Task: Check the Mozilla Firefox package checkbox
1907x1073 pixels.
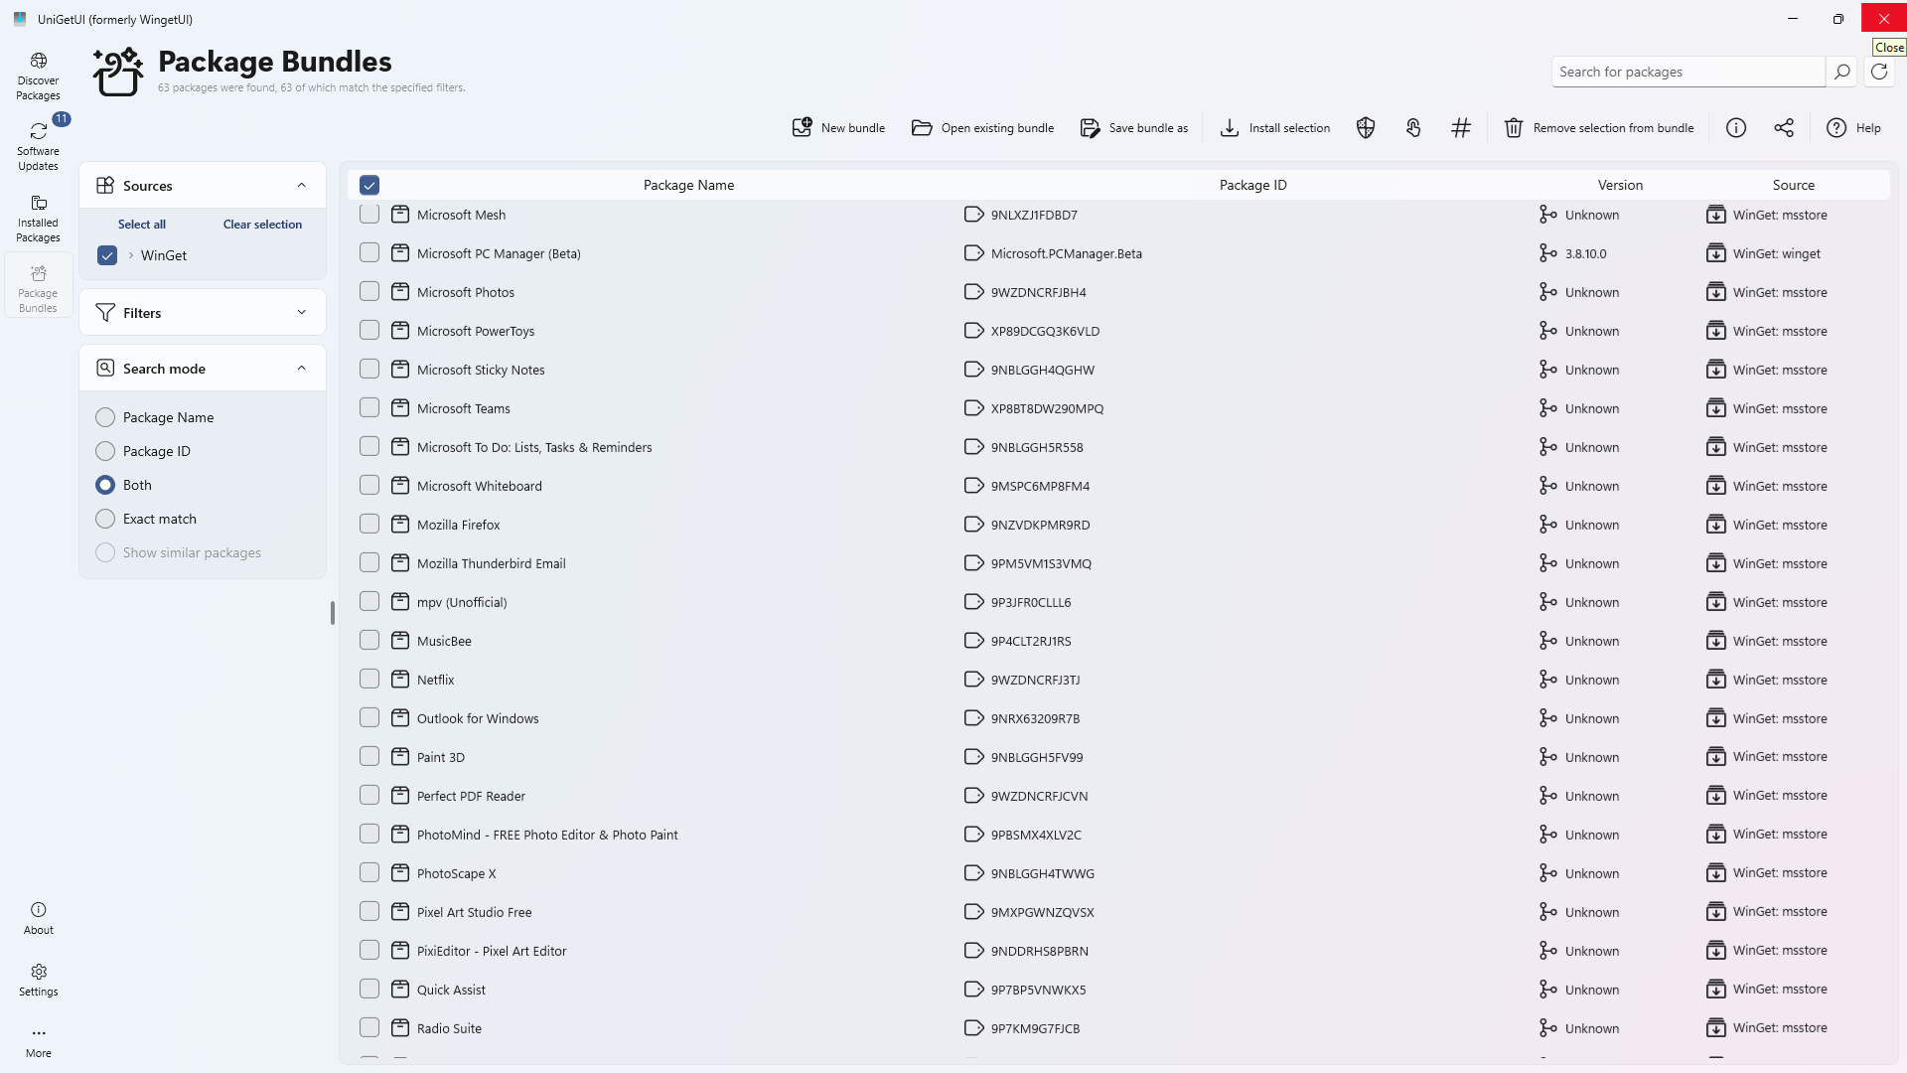Action: 369,525
